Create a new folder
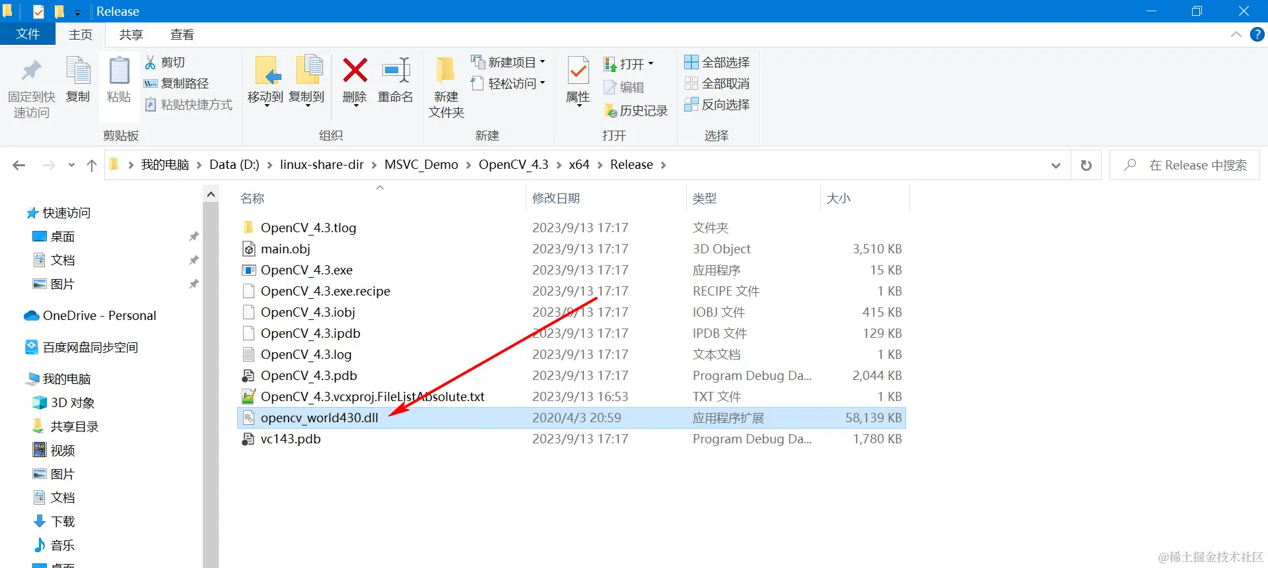Viewport: 1268px width, 568px height. tap(446, 88)
